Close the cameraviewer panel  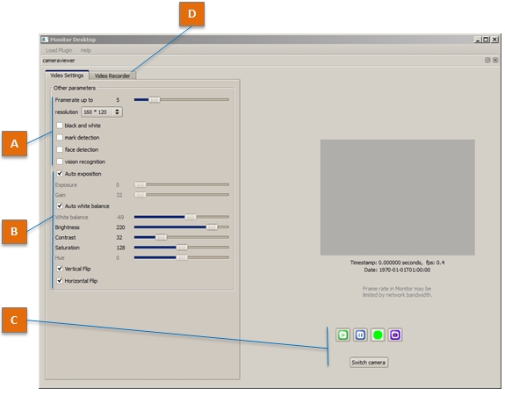tap(495, 61)
